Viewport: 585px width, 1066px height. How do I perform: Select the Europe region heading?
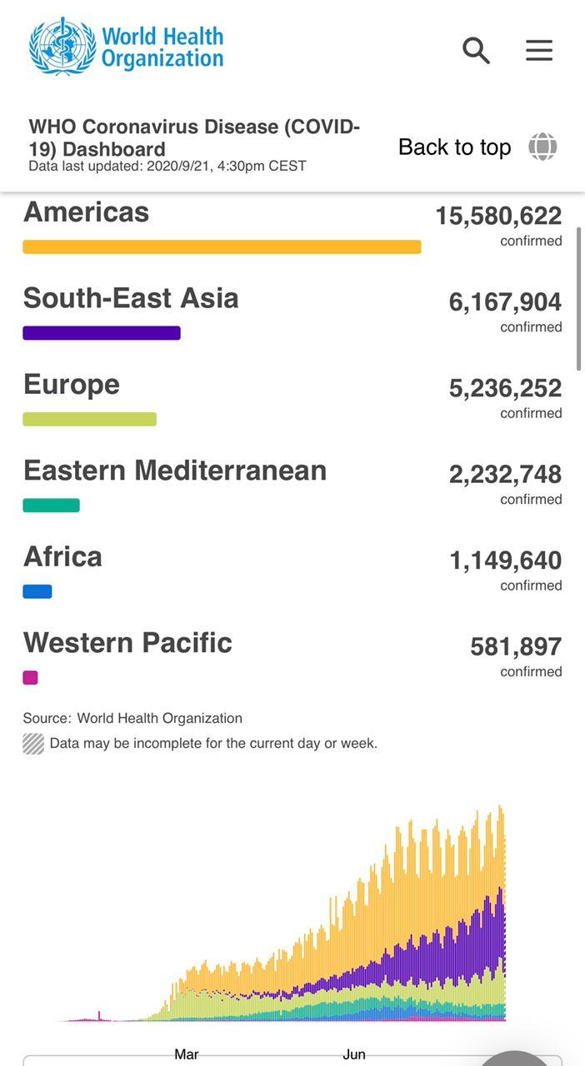pos(72,385)
